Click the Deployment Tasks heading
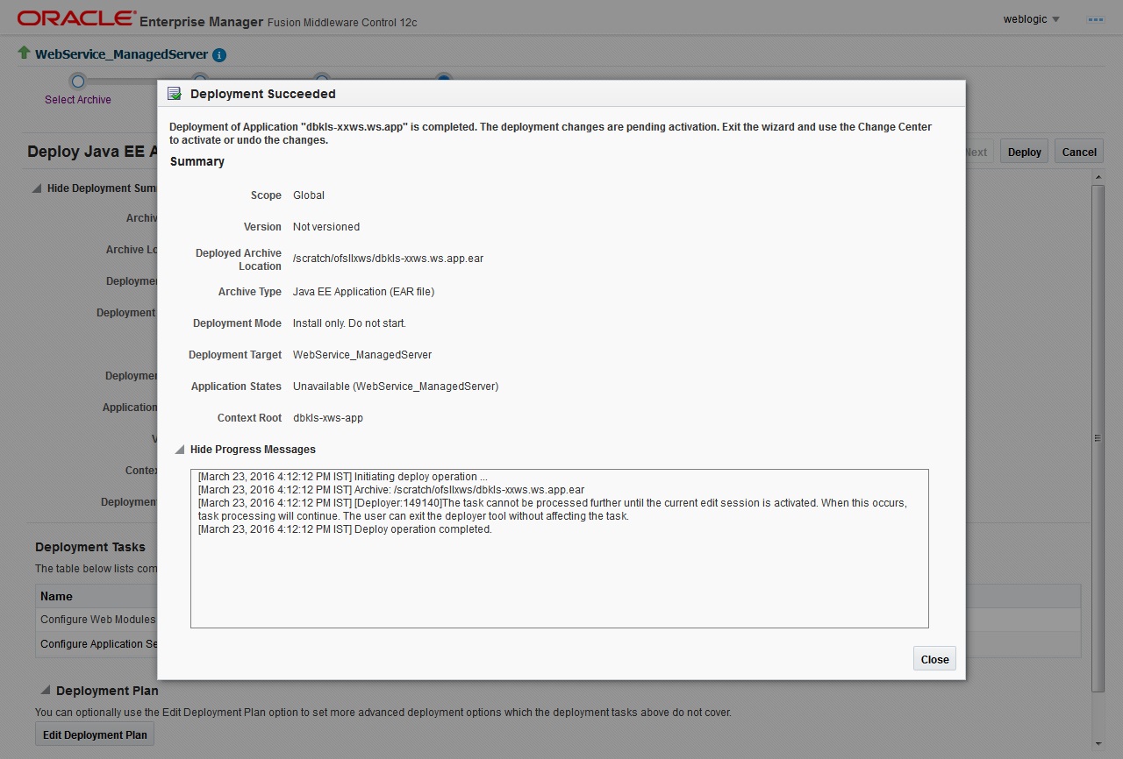Screen dimensions: 1123x759 [90, 547]
